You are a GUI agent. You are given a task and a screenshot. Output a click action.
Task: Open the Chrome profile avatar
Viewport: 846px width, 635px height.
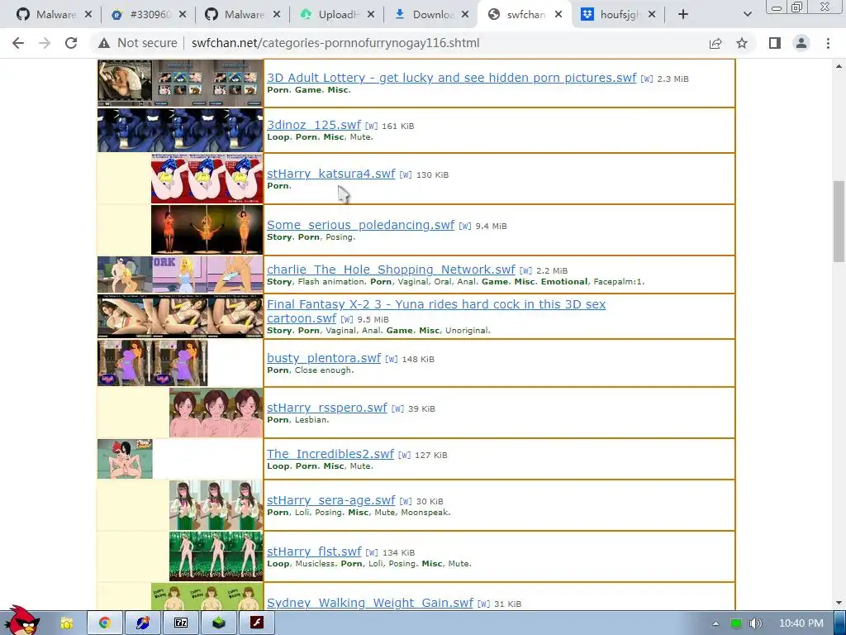point(801,43)
